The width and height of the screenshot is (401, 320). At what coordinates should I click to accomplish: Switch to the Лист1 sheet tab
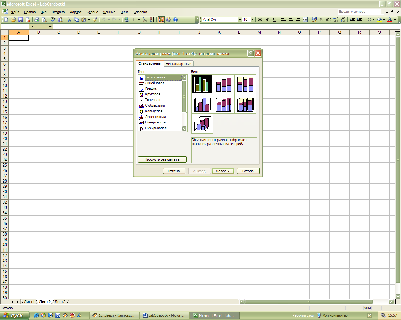[29, 302]
